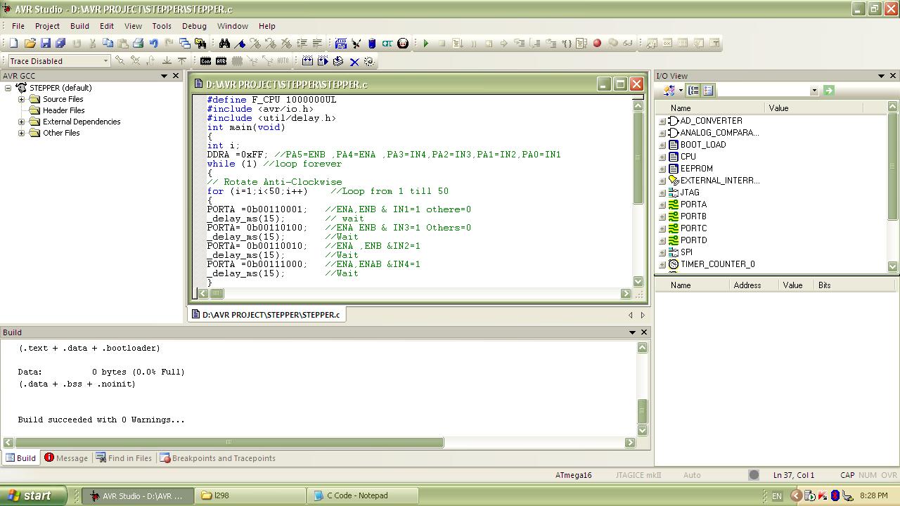Click the I/O View vertical scrollbar thumb
Viewport: 900px width, 506px height.
point(893,167)
